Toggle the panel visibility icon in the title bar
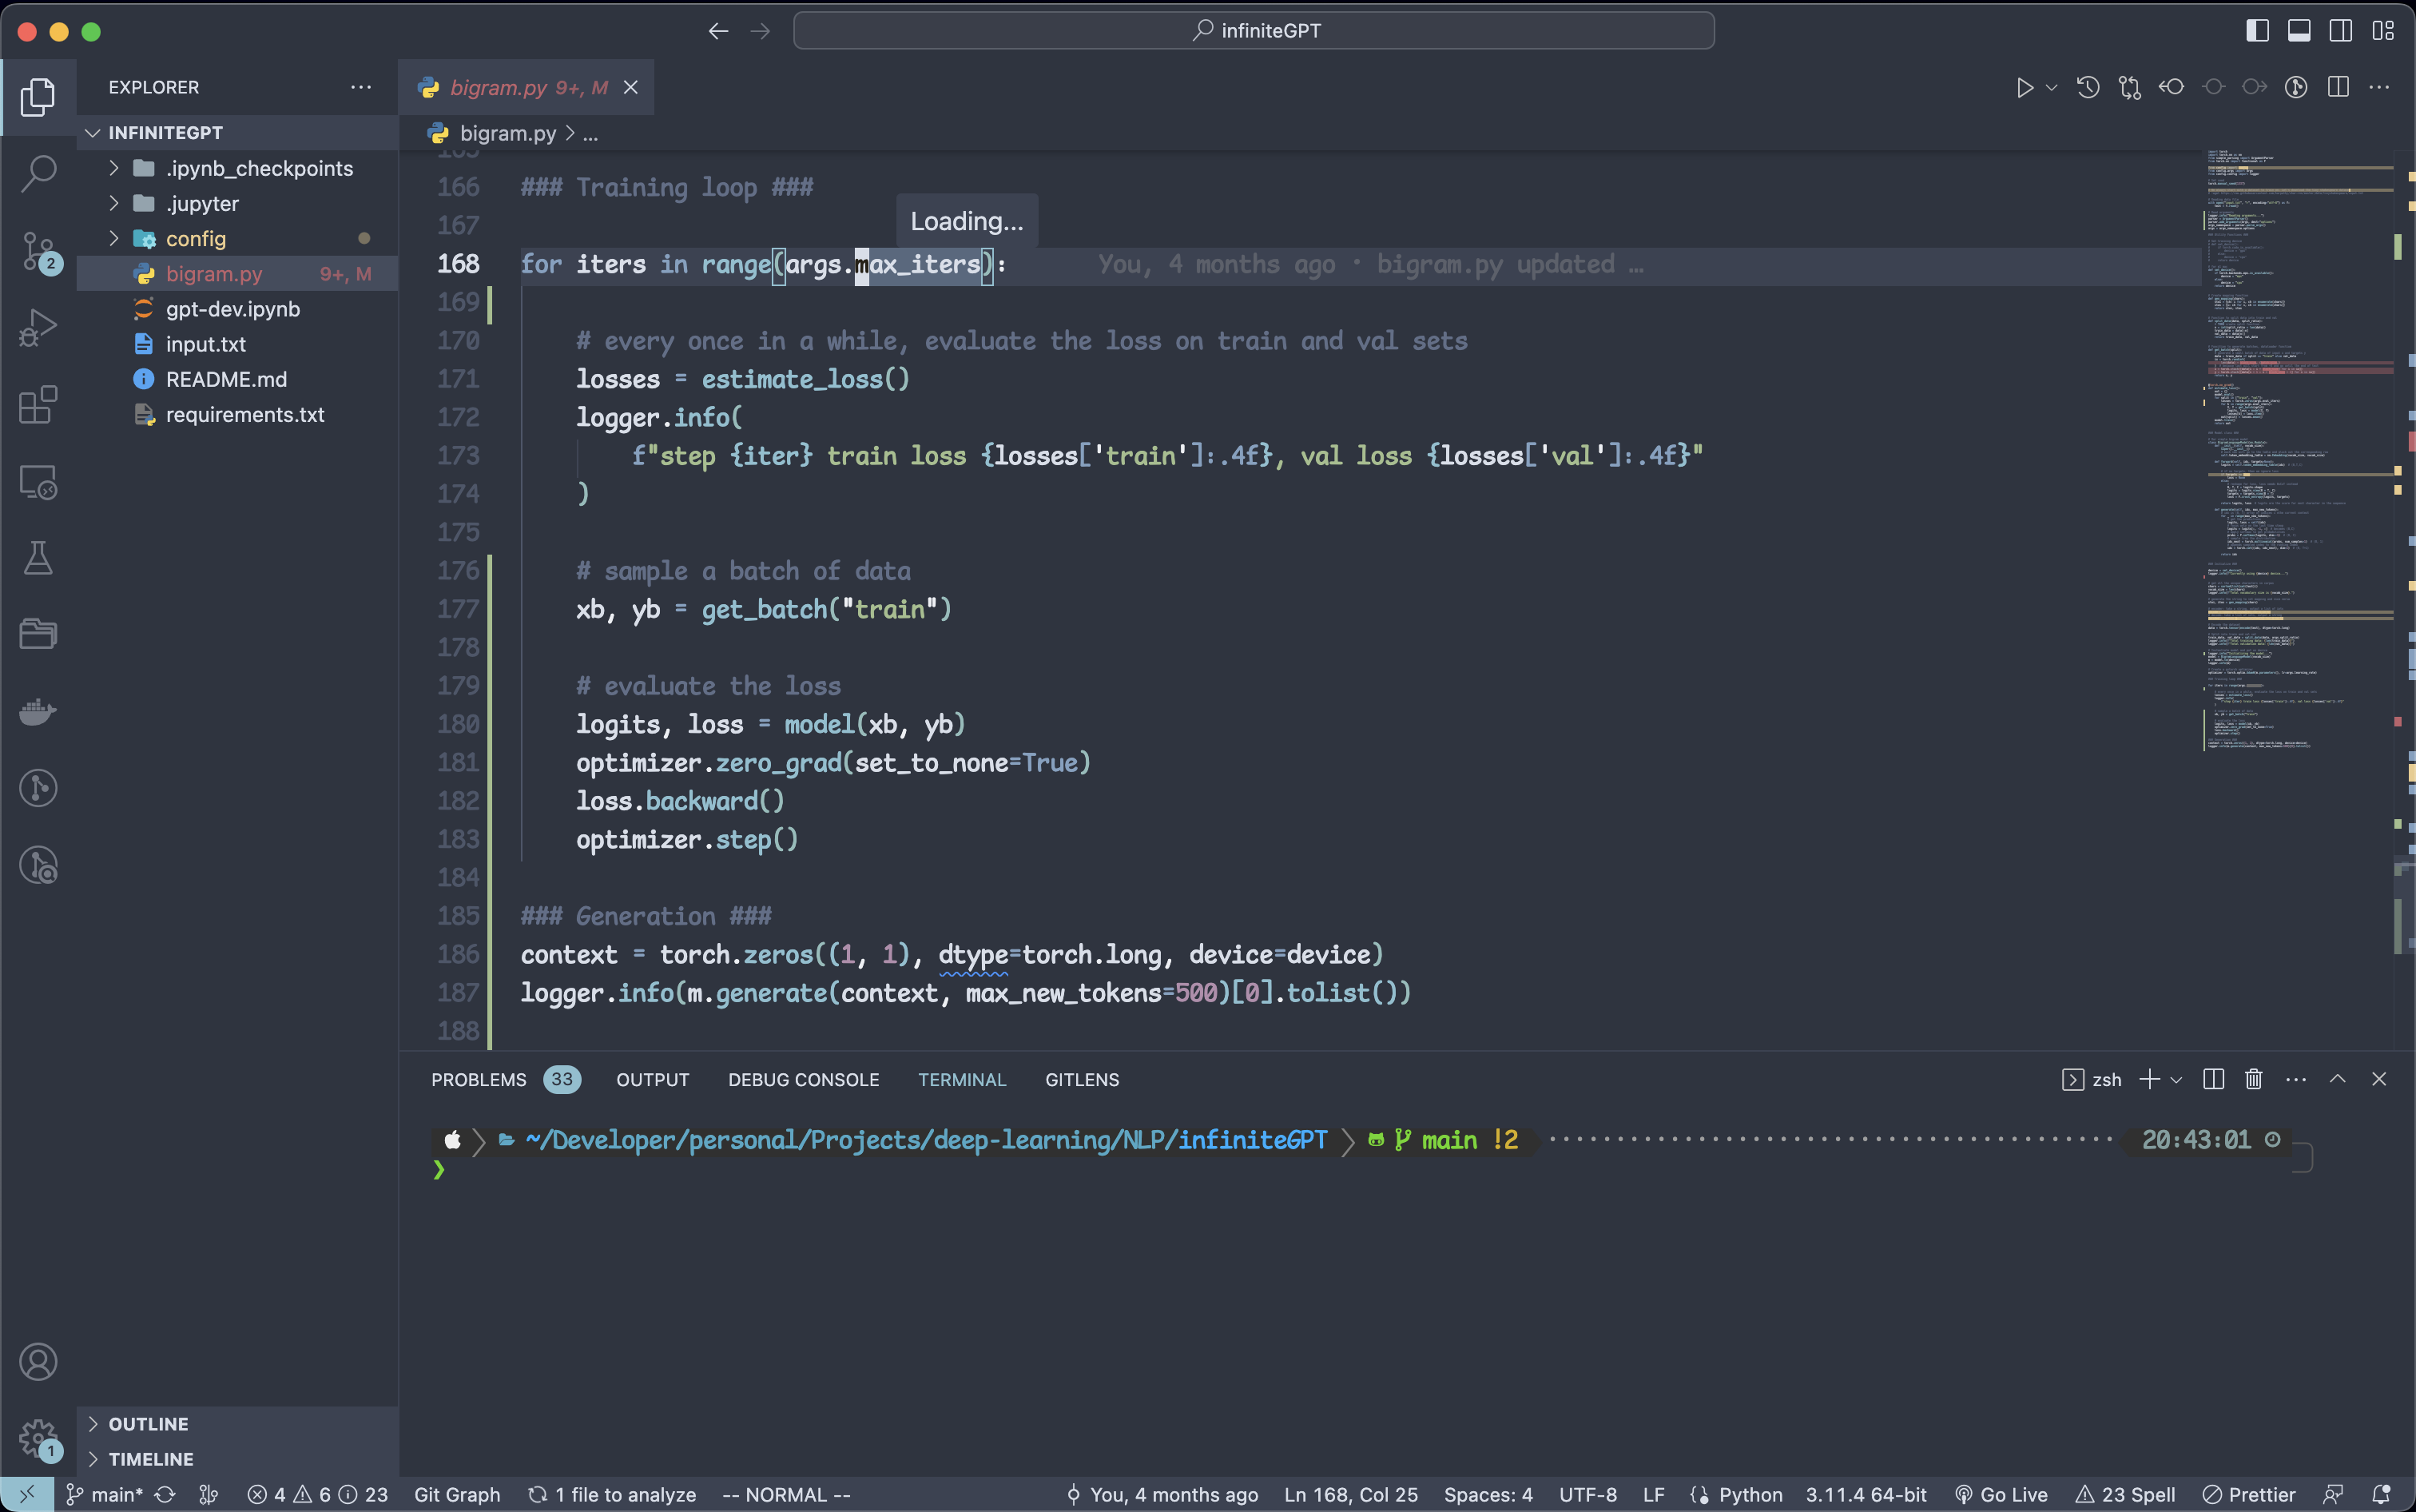This screenshot has width=2416, height=1512. pos(2298,30)
